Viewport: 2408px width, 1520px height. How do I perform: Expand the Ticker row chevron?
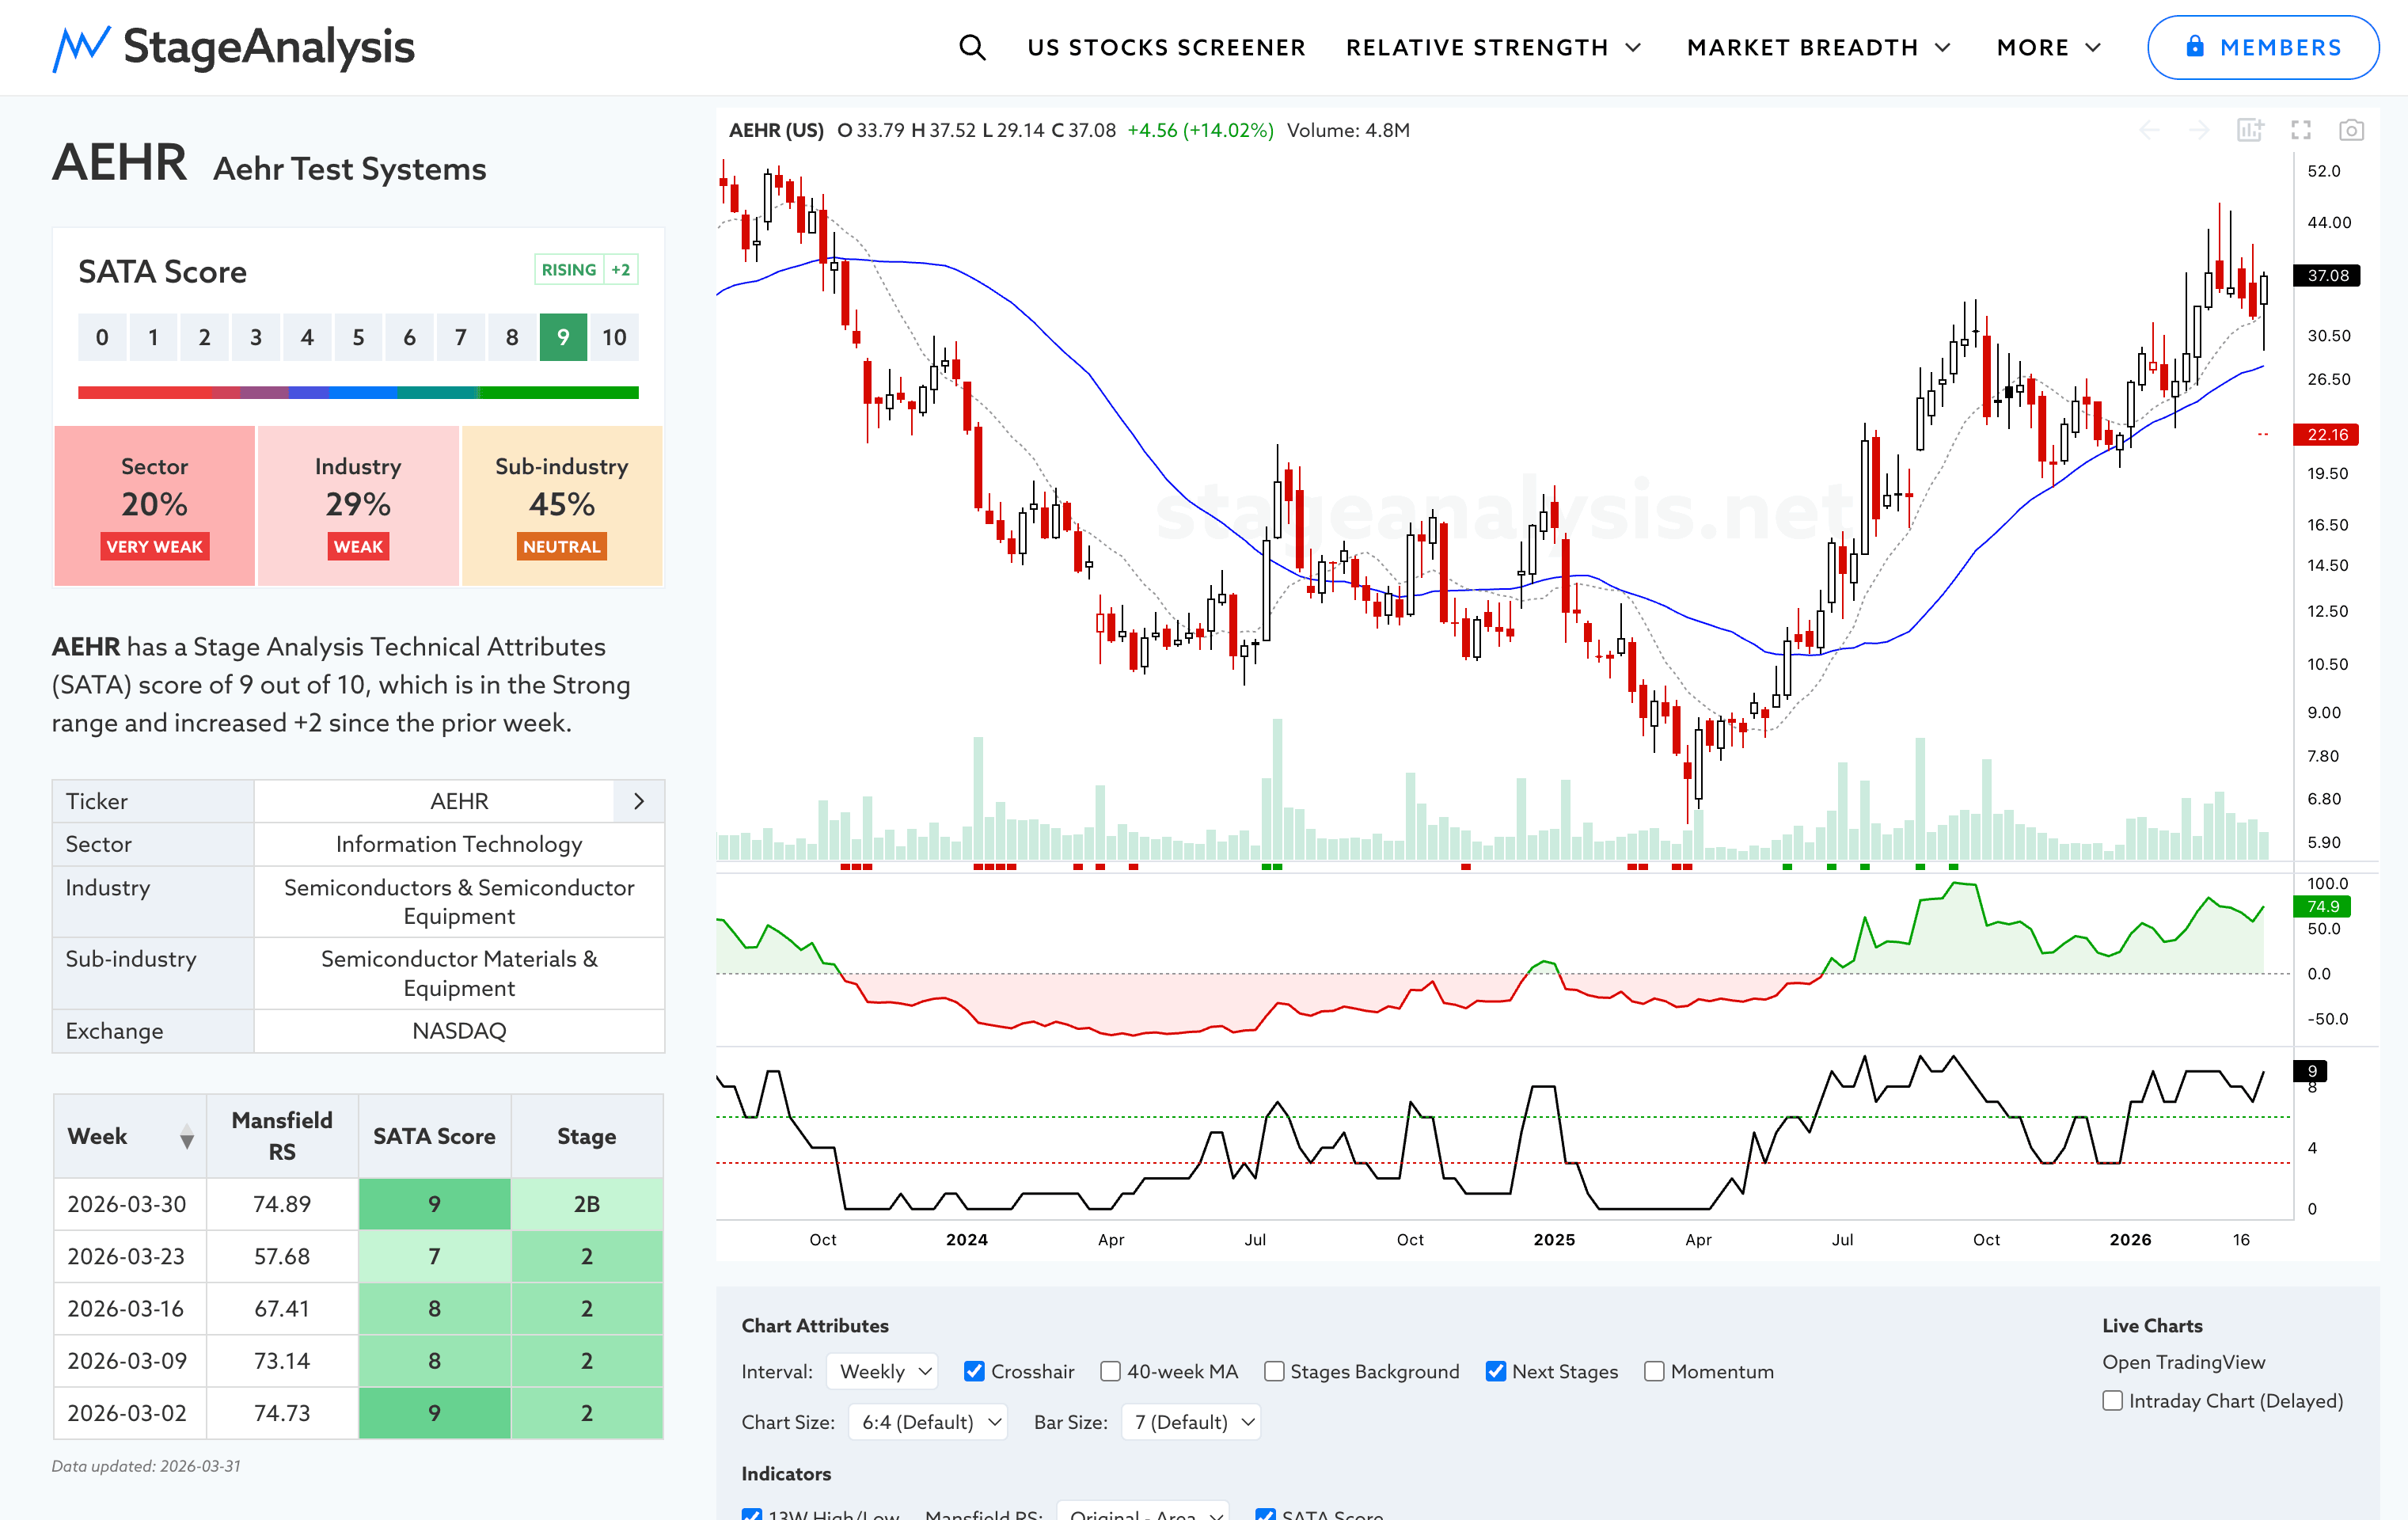(x=639, y=801)
